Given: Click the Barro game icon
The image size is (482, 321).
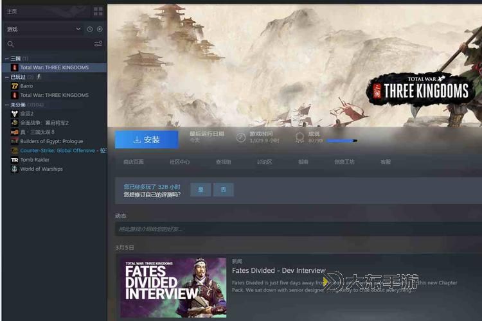Looking at the screenshot, I should click(x=14, y=86).
